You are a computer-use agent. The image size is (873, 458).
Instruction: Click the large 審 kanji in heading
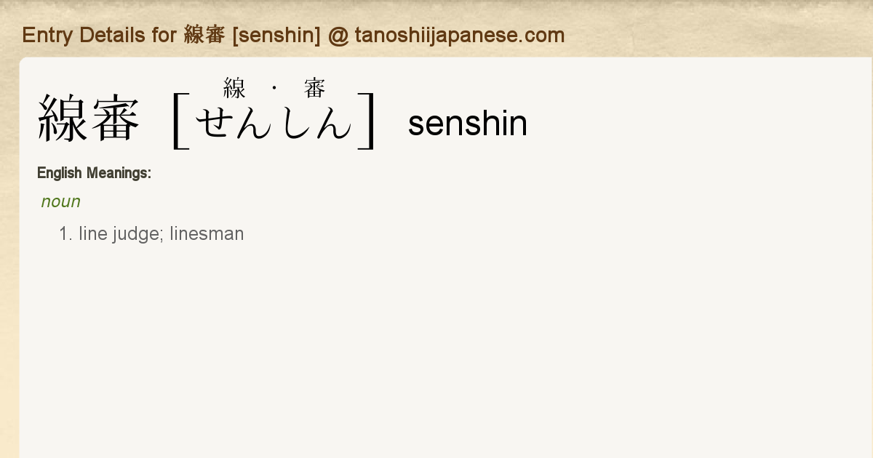pos(114,119)
